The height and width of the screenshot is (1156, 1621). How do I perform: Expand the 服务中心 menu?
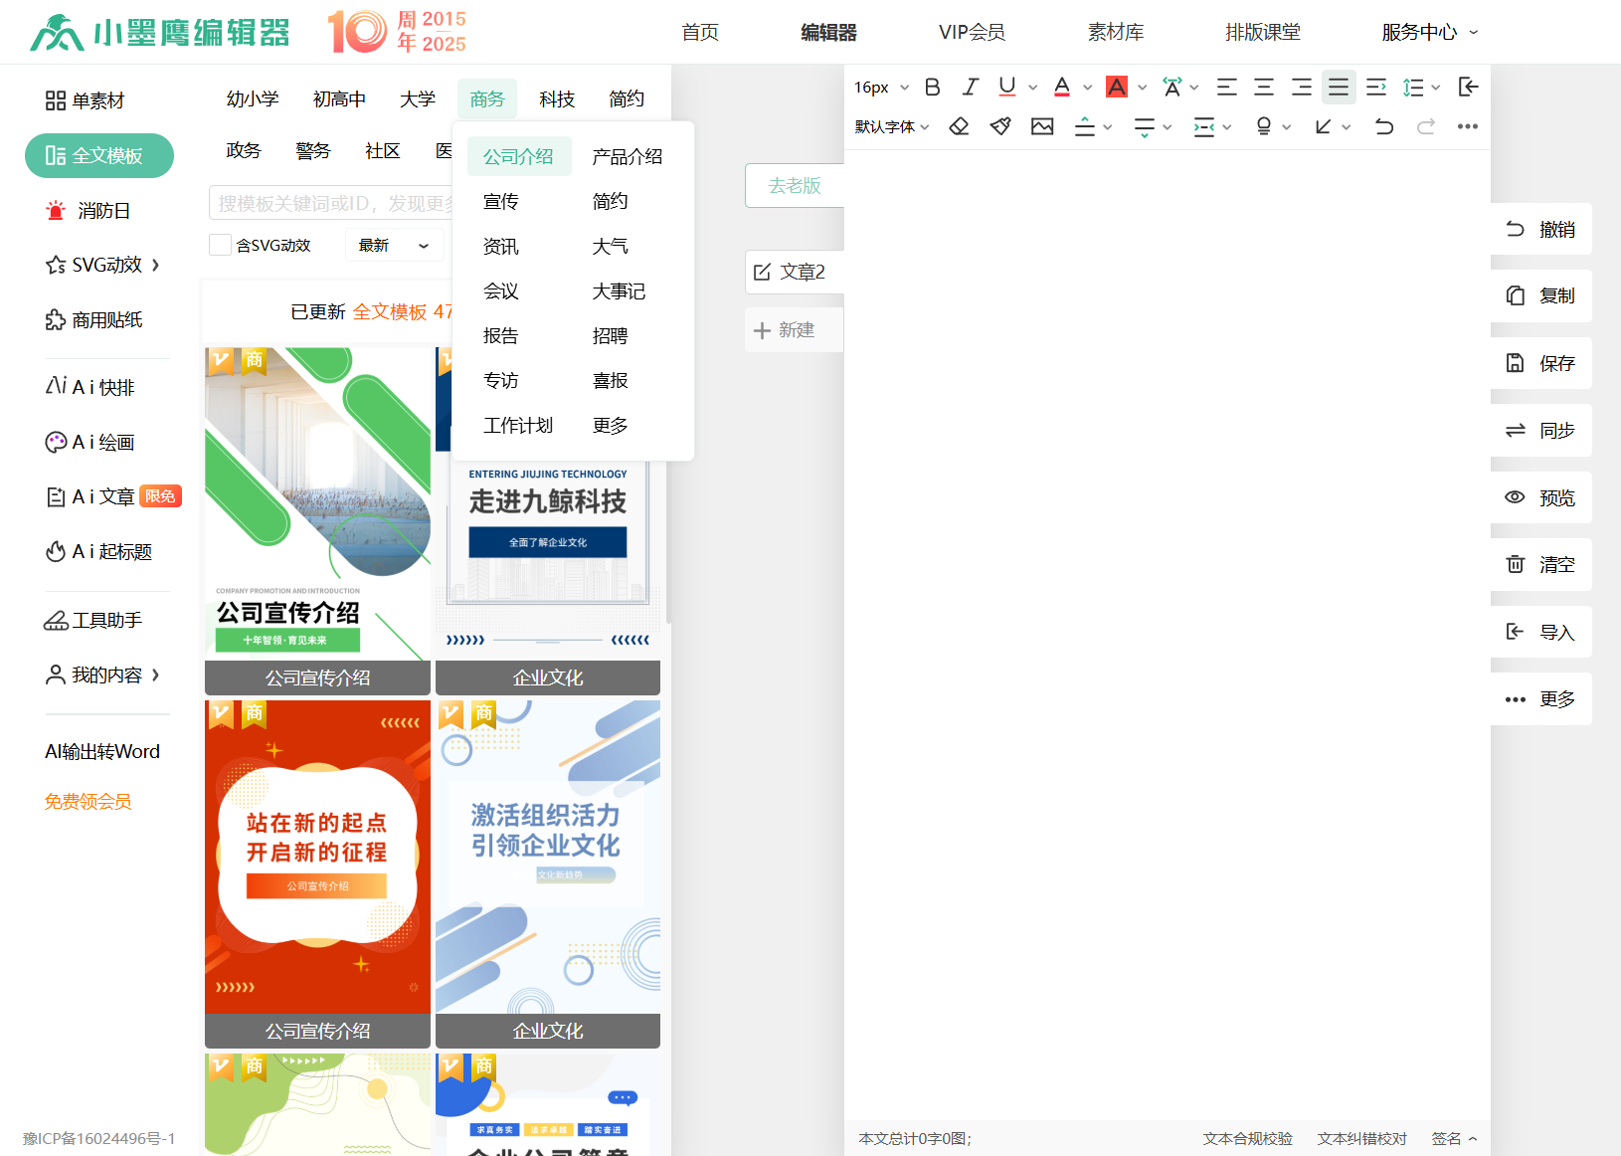tap(1429, 32)
